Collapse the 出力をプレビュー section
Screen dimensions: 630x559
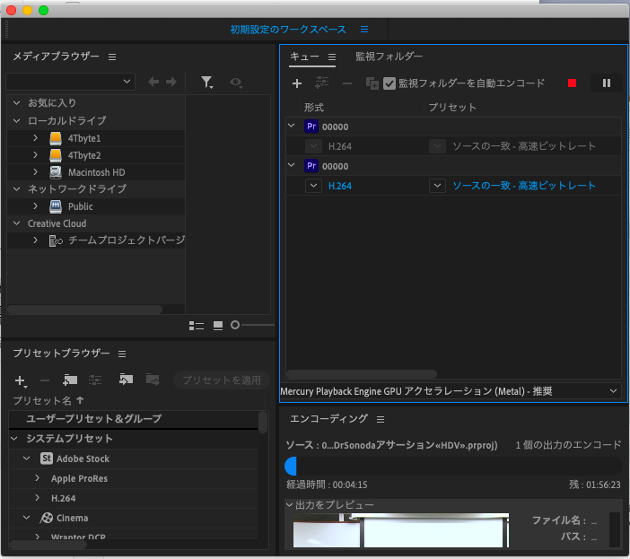click(x=289, y=505)
